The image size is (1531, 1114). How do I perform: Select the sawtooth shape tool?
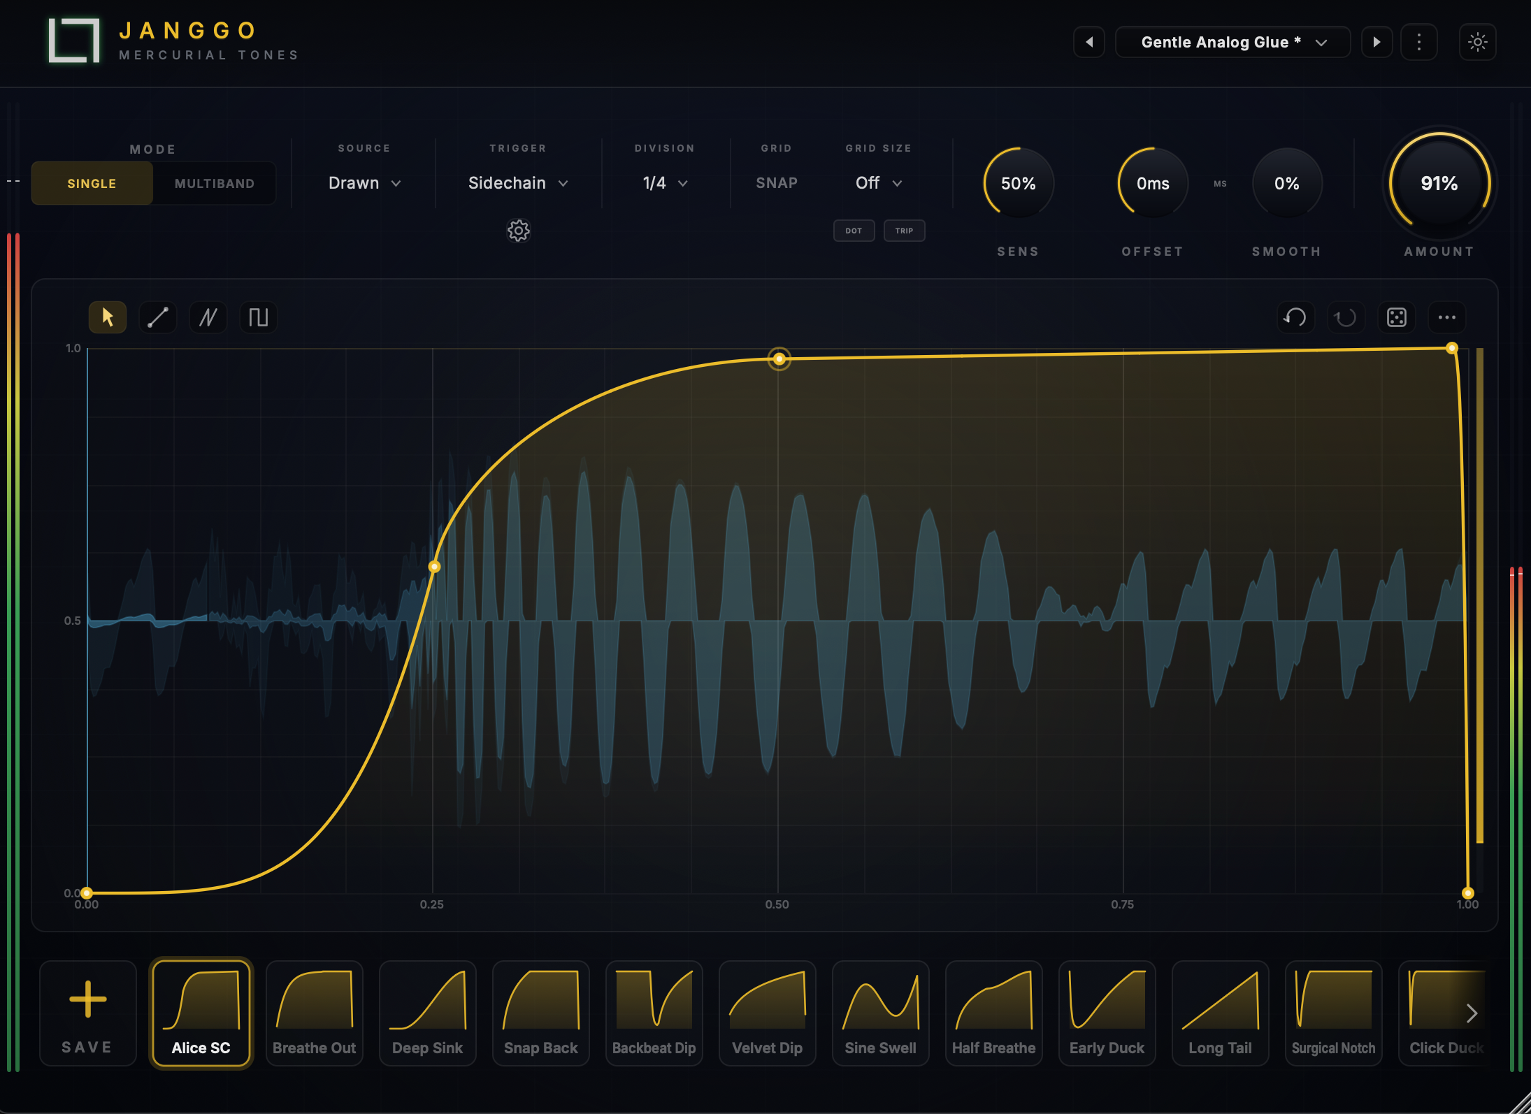tap(208, 317)
